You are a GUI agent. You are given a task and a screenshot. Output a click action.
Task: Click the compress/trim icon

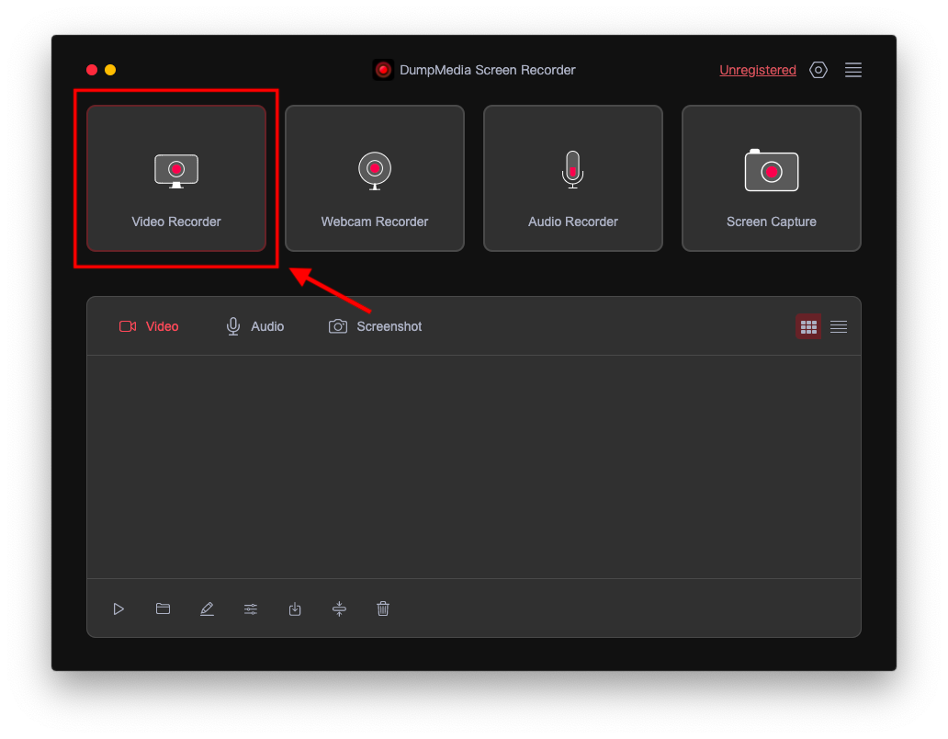point(339,608)
